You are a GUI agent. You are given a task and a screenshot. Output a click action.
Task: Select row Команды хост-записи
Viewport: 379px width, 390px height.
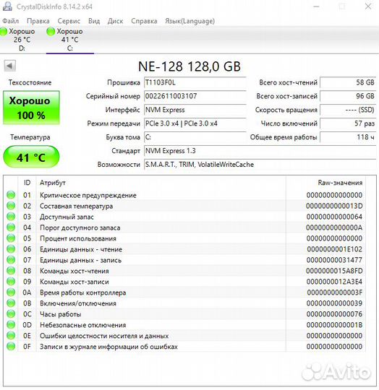point(184,282)
